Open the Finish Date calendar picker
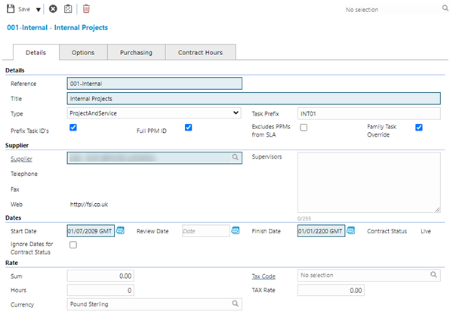The image size is (453, 333). 351,230
